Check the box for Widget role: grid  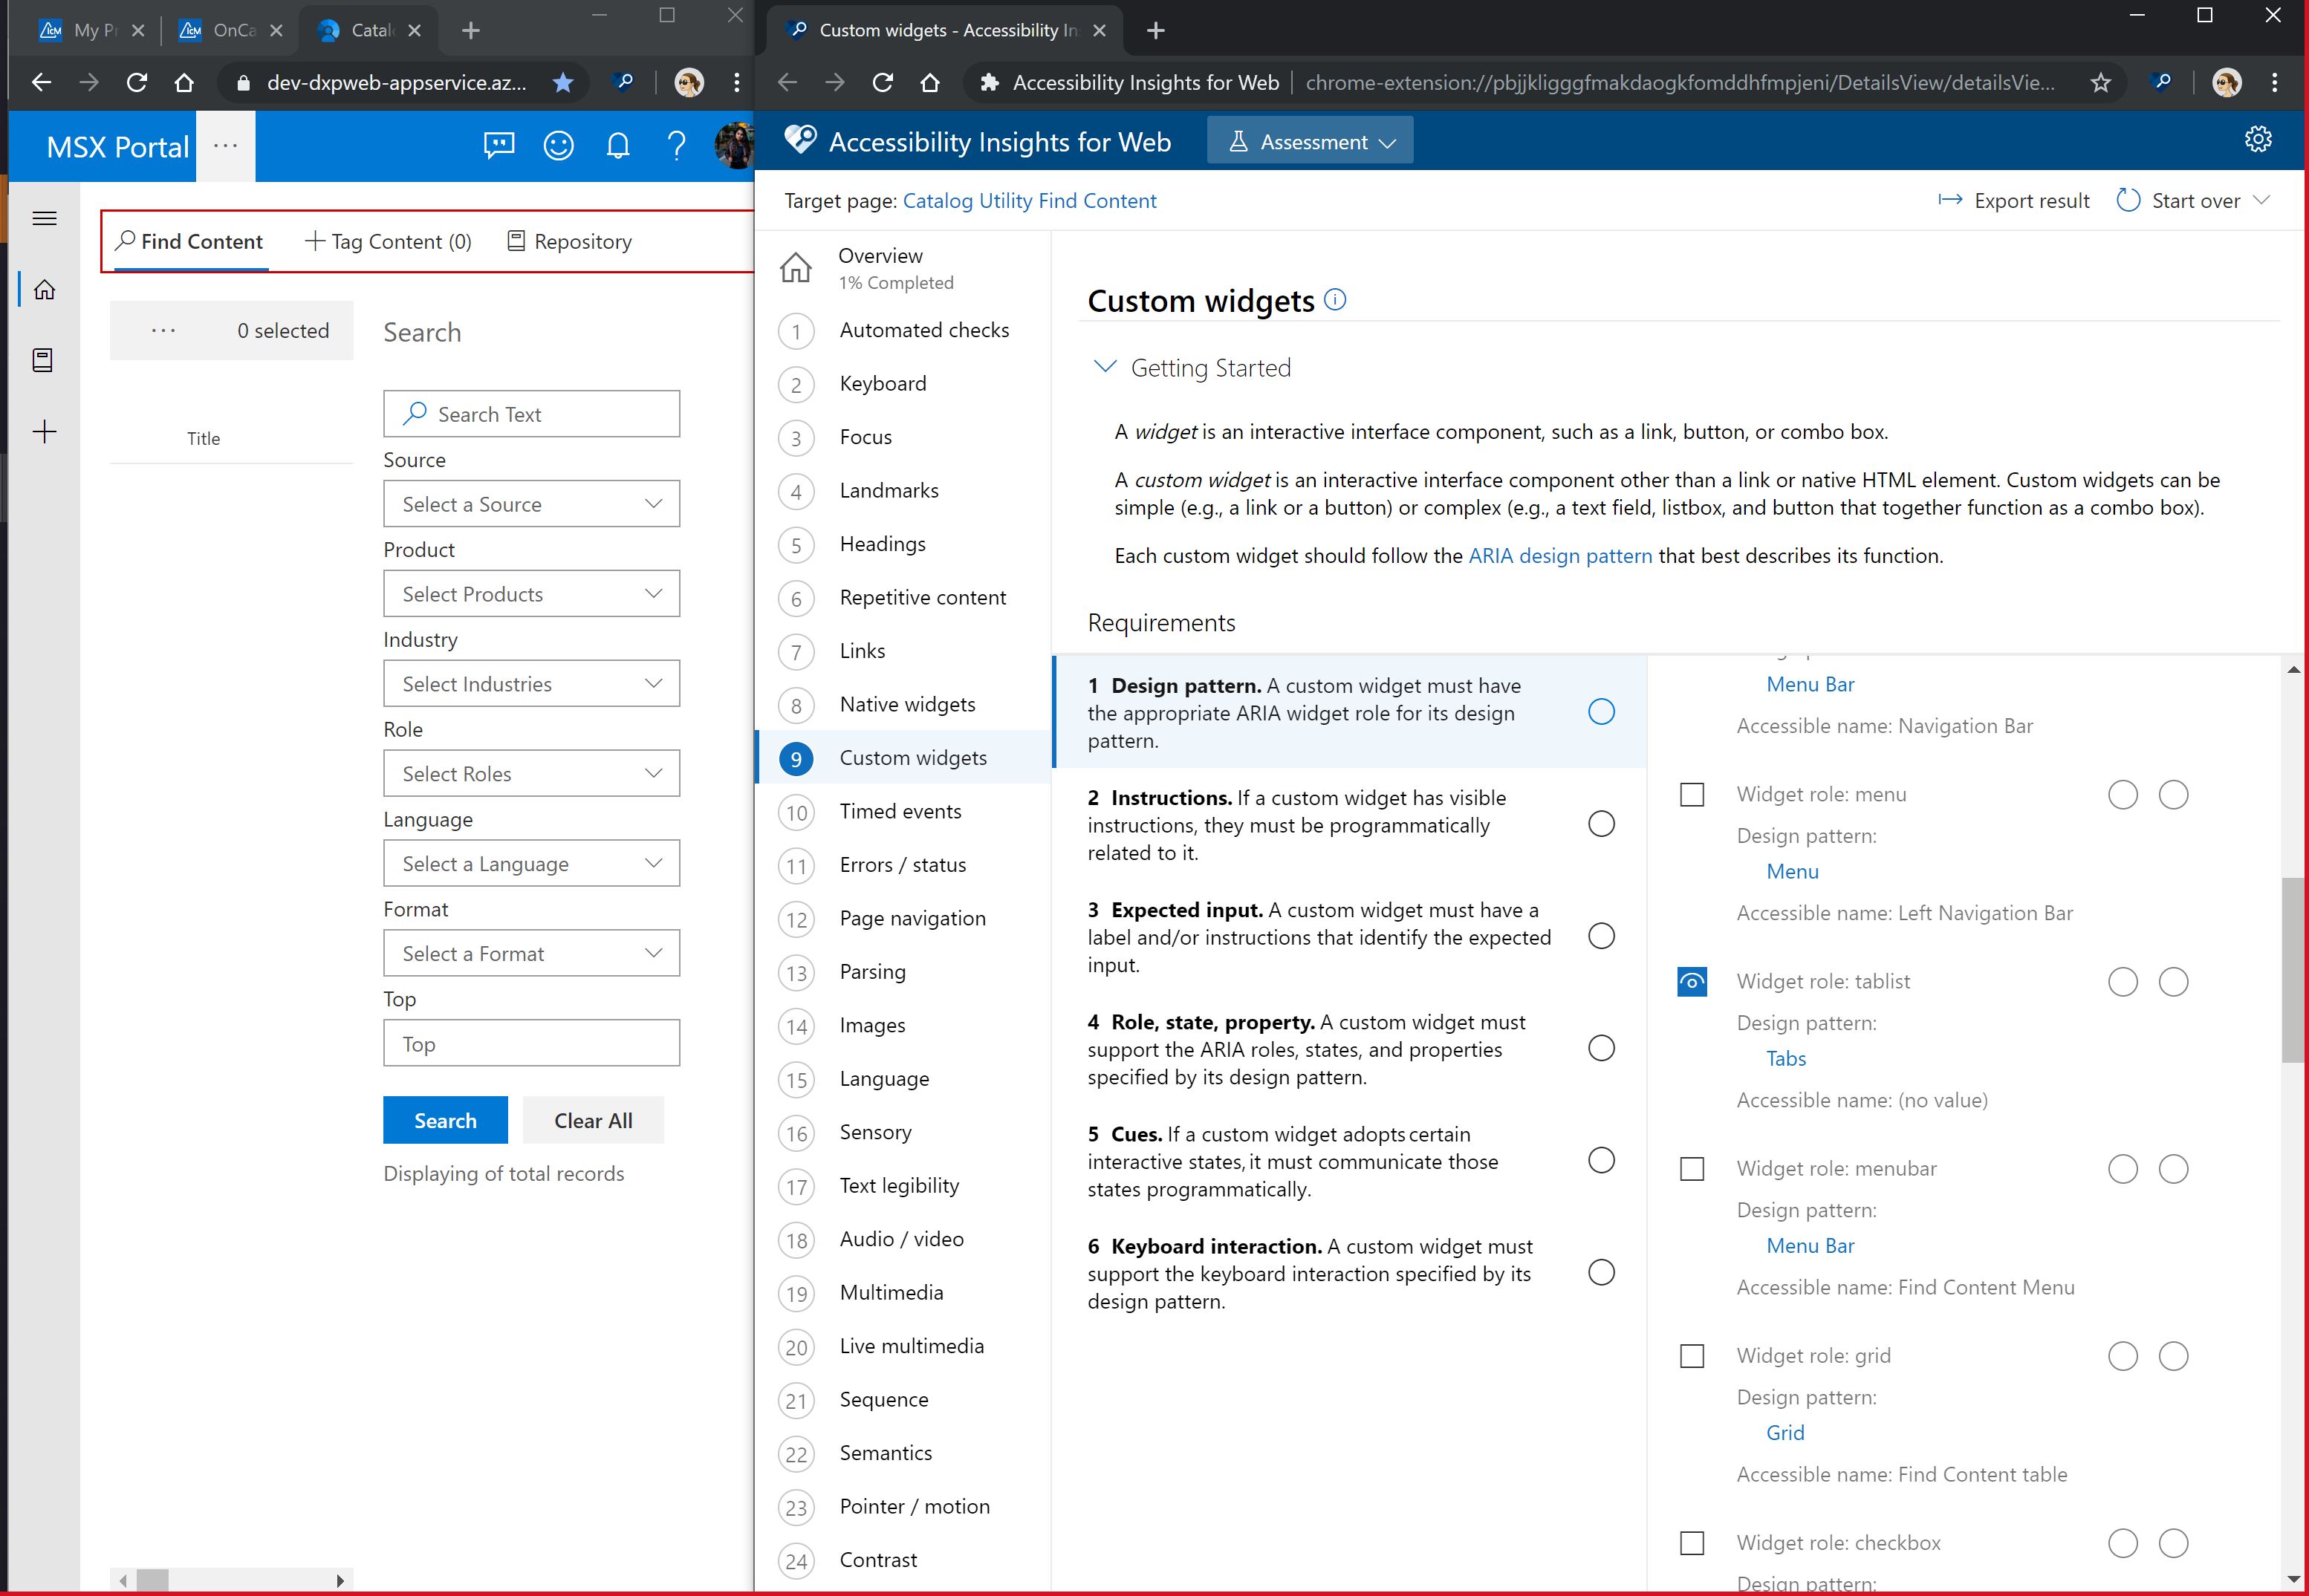pos(1691,1356)
